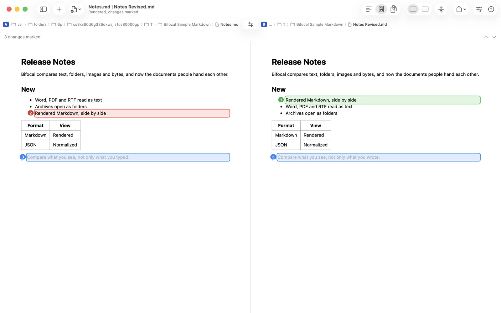The width and height of the screenshot is (501, 313).
Task: Click '3 changes marked' status text
Action: coord(22,37)
